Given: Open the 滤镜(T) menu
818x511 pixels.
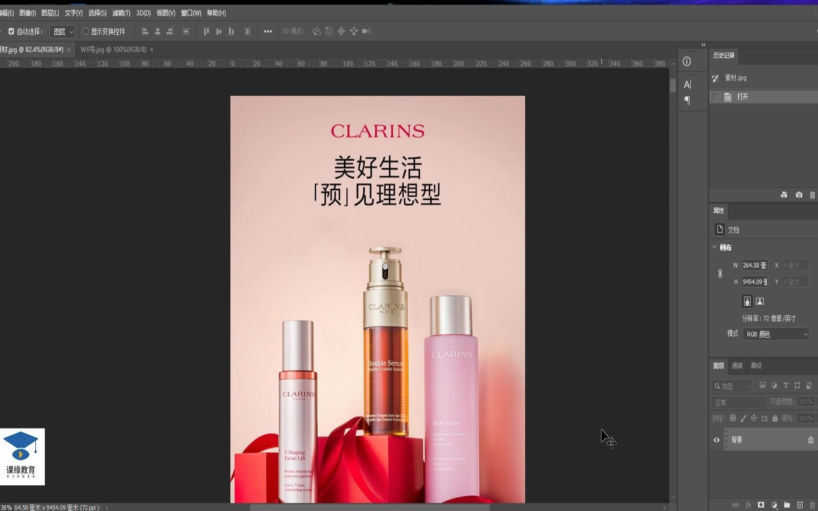Looking at the screenshot, I should [121, 13].
